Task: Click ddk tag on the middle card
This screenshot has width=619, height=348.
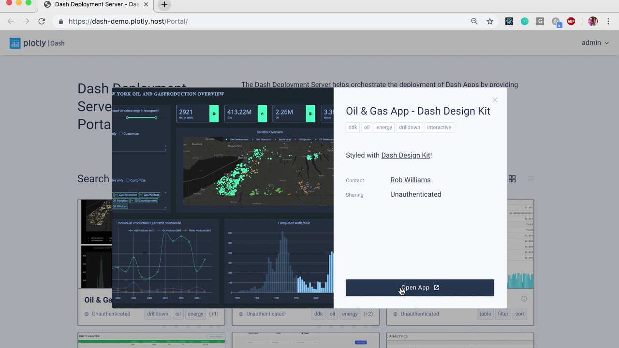Action: [x=318, y=314]
